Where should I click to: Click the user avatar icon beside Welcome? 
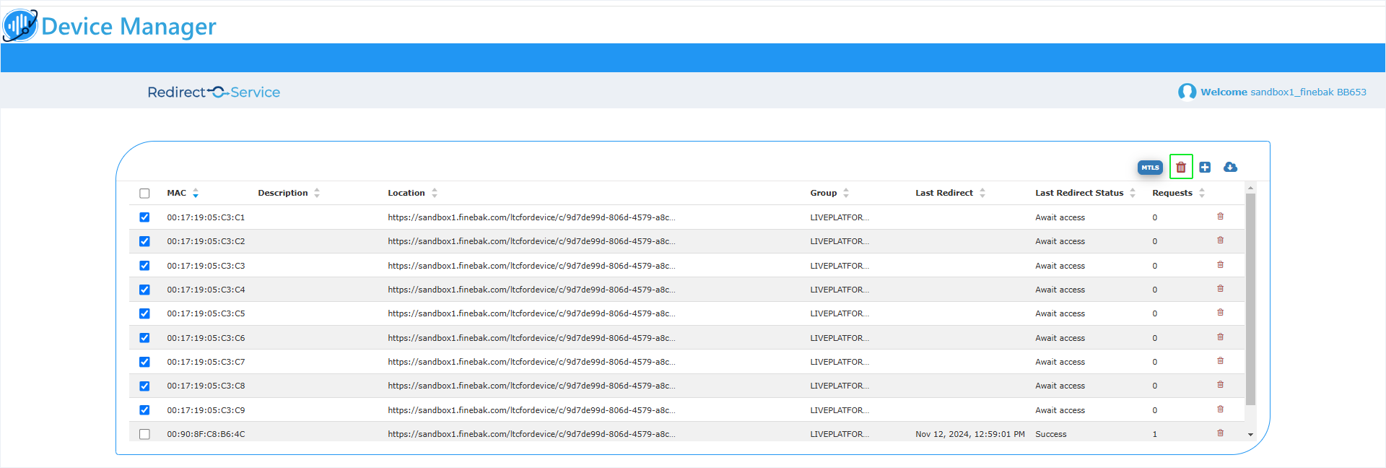(x=1187, y=92)
